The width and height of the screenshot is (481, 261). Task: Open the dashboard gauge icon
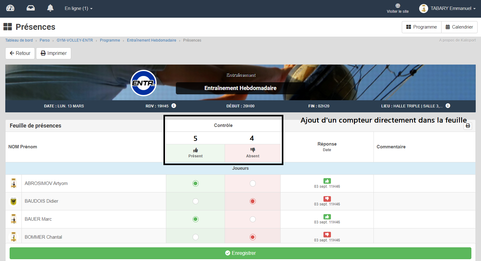[x=10, y=8]
